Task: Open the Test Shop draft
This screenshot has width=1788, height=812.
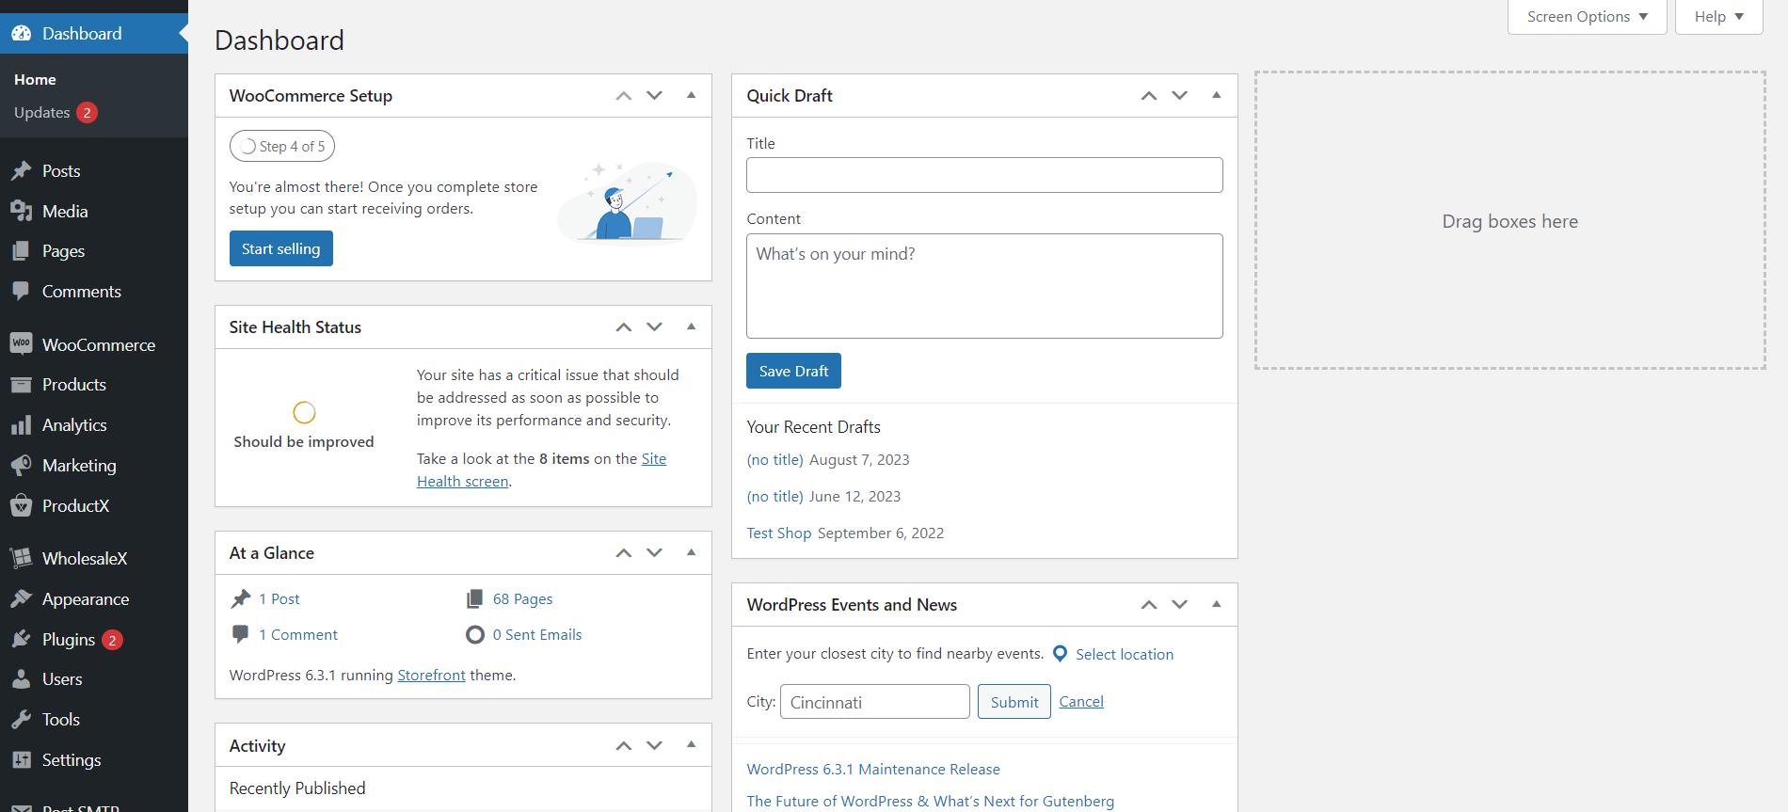Action: 779,533
